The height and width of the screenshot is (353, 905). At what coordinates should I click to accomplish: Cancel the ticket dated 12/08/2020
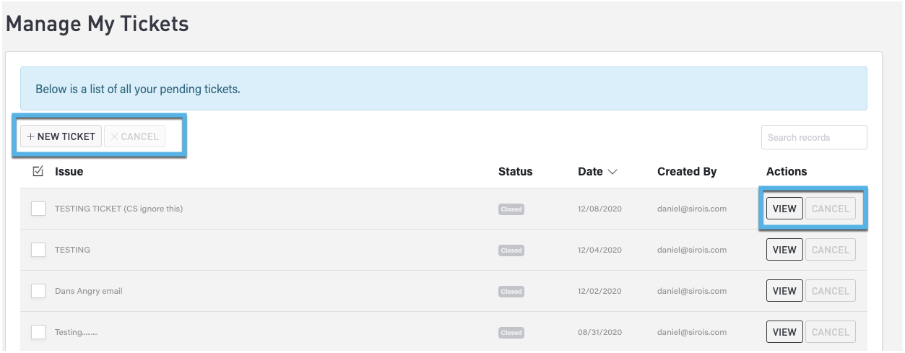(x=830, y=209)
